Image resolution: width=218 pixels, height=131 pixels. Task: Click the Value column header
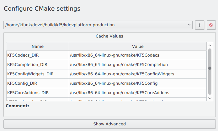(138, 47)
